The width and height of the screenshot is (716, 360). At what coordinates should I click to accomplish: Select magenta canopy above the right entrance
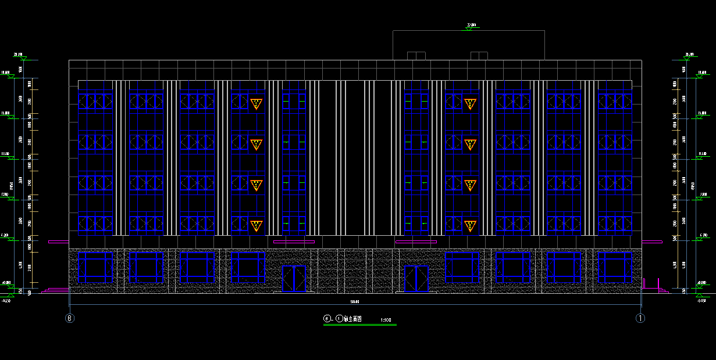click(416, 242)
